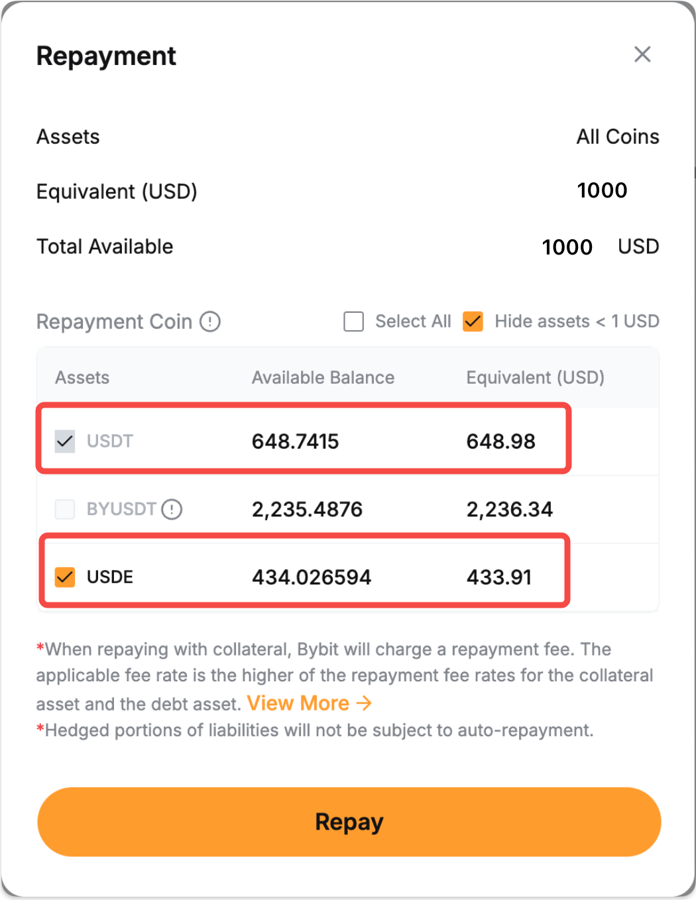Click the Equivalent (USD) table column header

pyautogui.click(x=535, y=378)
